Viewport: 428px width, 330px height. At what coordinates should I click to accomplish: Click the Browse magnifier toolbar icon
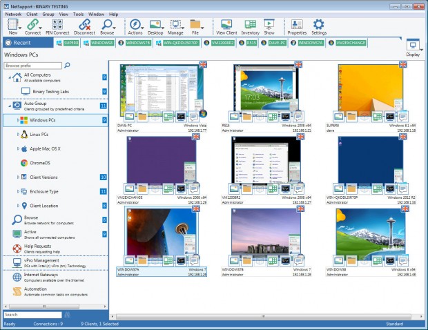coord(107,25)
